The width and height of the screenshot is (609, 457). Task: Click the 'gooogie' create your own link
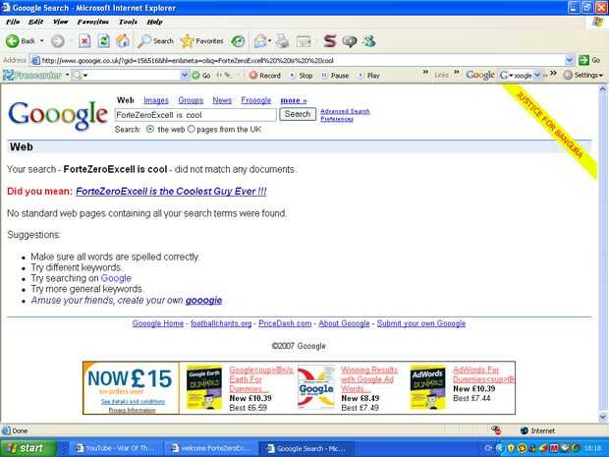[204, 301]
